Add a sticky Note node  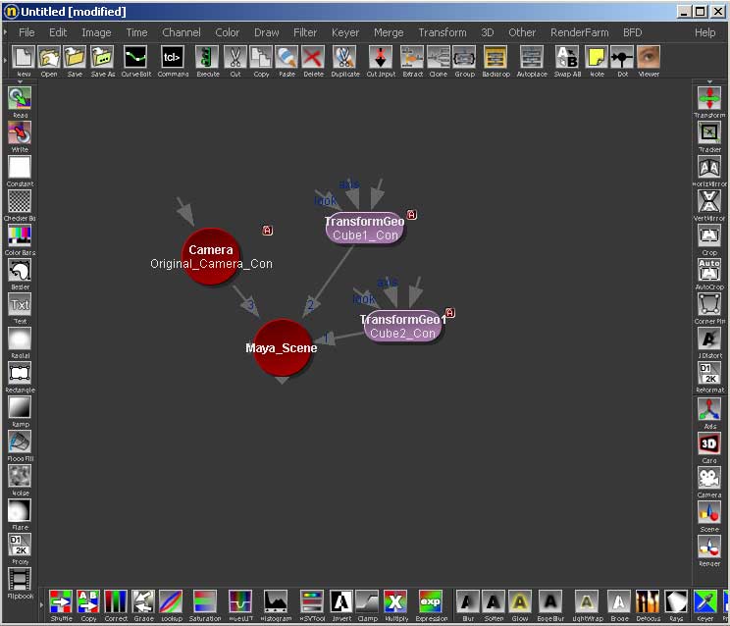[597, 58]
